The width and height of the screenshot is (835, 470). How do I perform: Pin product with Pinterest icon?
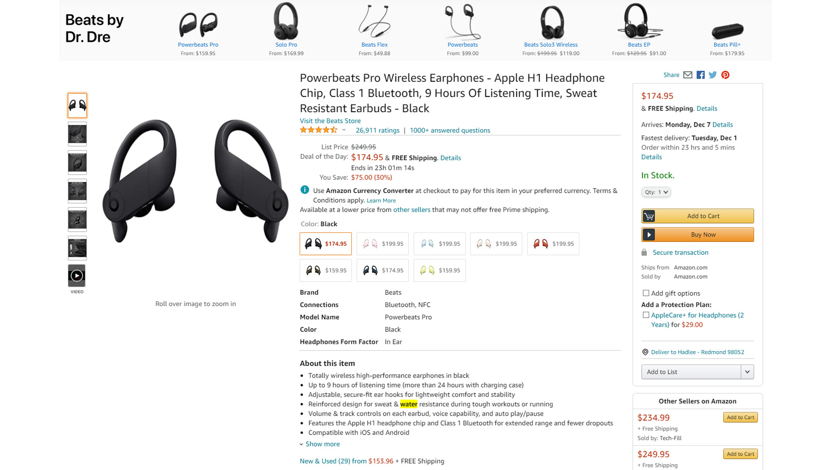725,75
